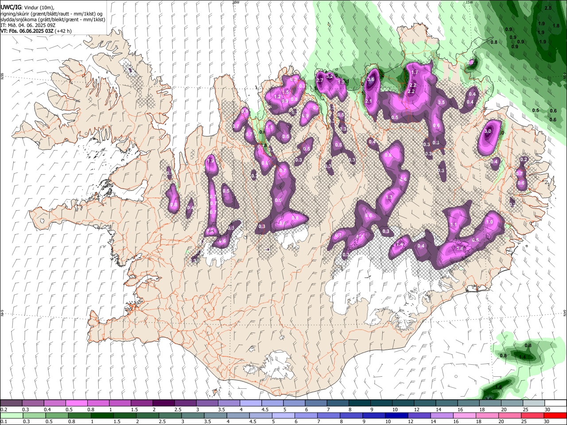Image resolution: width=567 pixels, height=425 pixels.
Task: Click the "3.6" precipitation value on map
Action: tap(371, 79)
